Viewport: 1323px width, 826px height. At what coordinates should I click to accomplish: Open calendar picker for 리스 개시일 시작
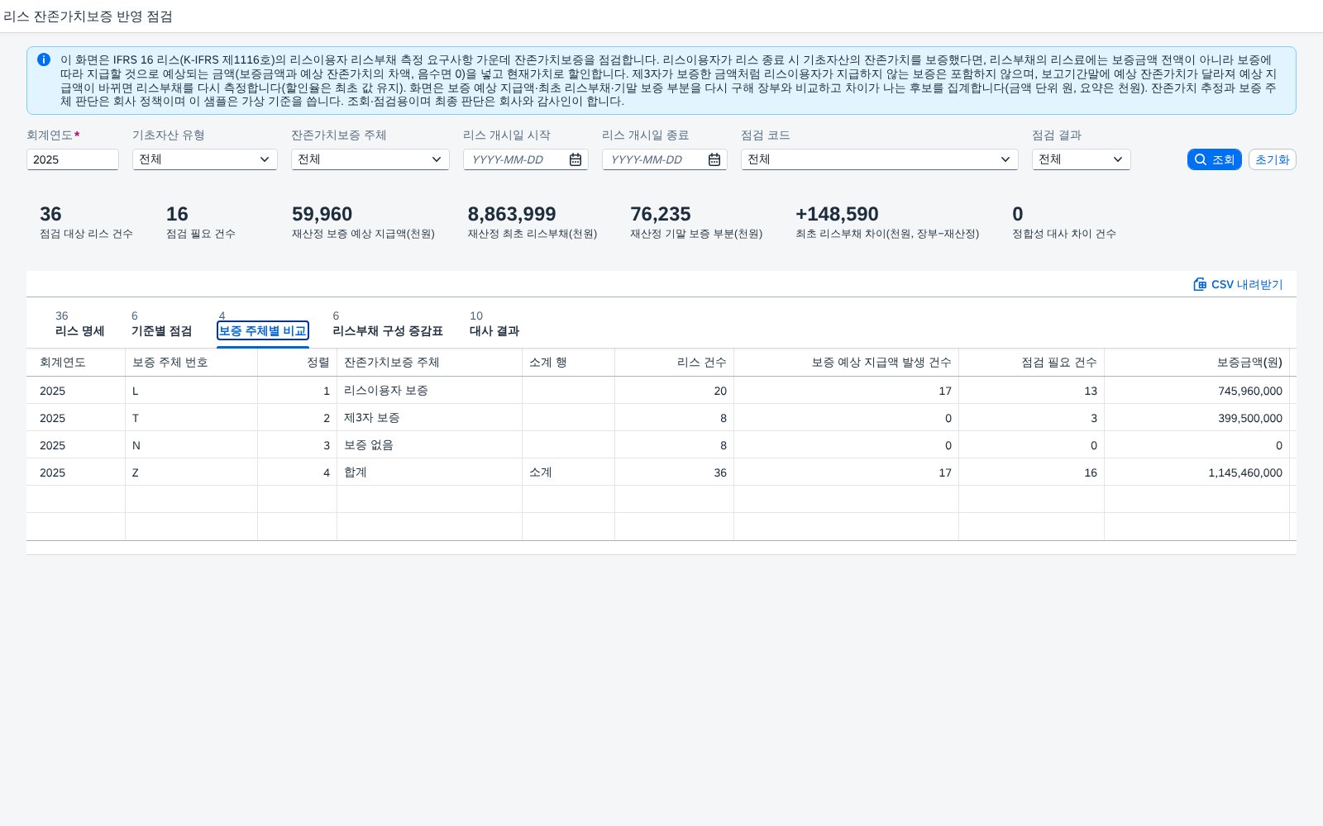click(576, 159)
